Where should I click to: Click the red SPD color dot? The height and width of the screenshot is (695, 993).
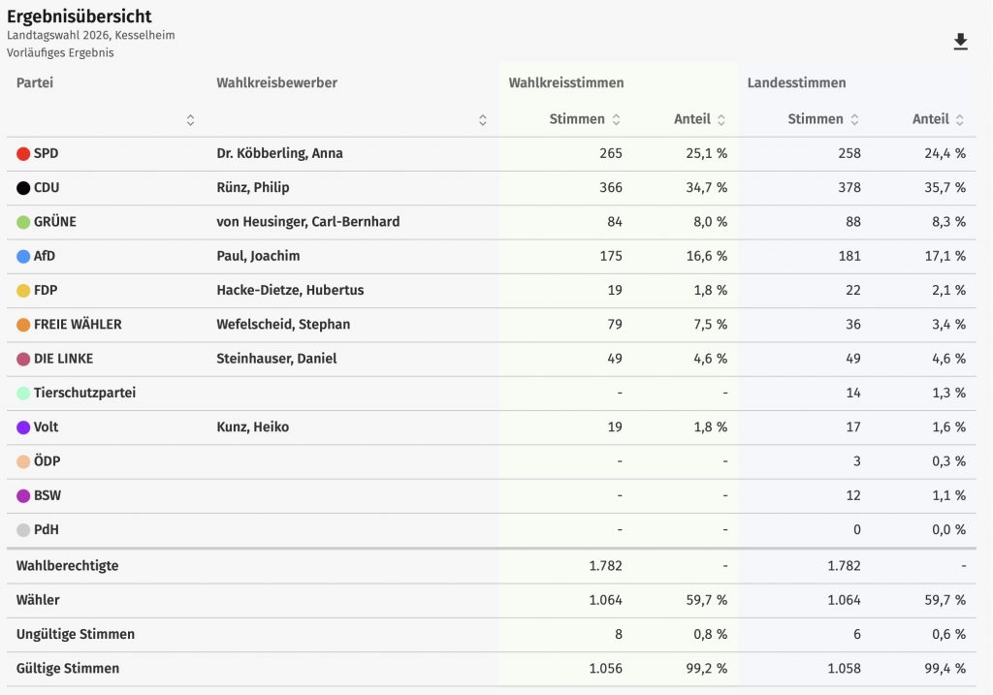[23, 153]
